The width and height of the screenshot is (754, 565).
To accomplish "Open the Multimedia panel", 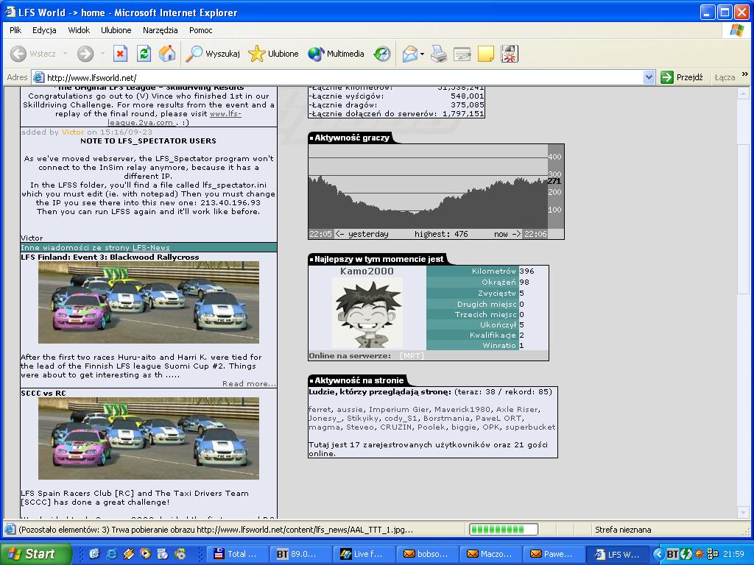I will click(x=336, y=54).
